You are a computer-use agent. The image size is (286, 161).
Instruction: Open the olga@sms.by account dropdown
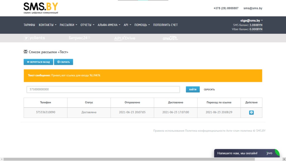(x=251, y=20)
